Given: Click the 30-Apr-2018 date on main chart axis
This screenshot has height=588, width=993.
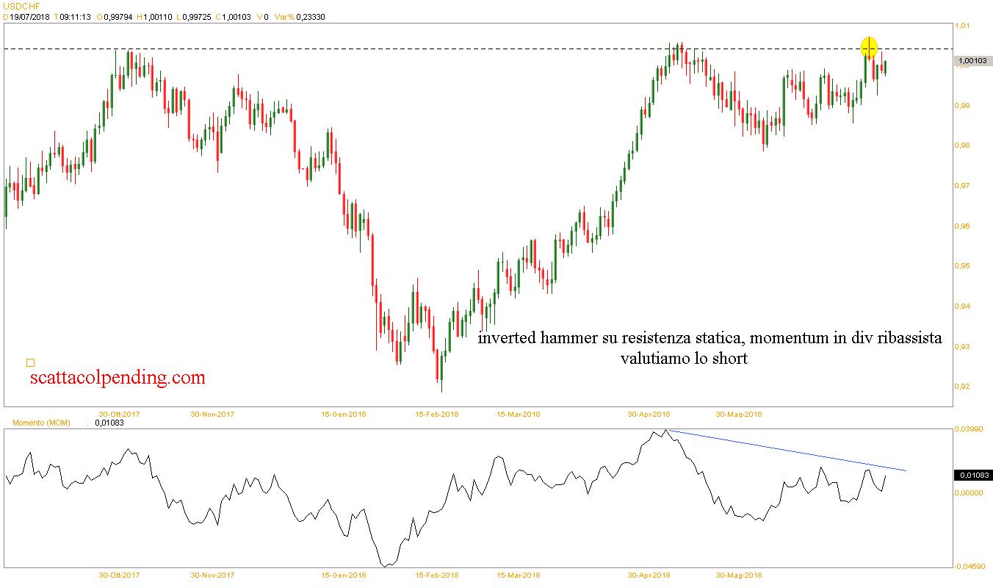Looking at the screenshot, I should [x=649, y=414].
